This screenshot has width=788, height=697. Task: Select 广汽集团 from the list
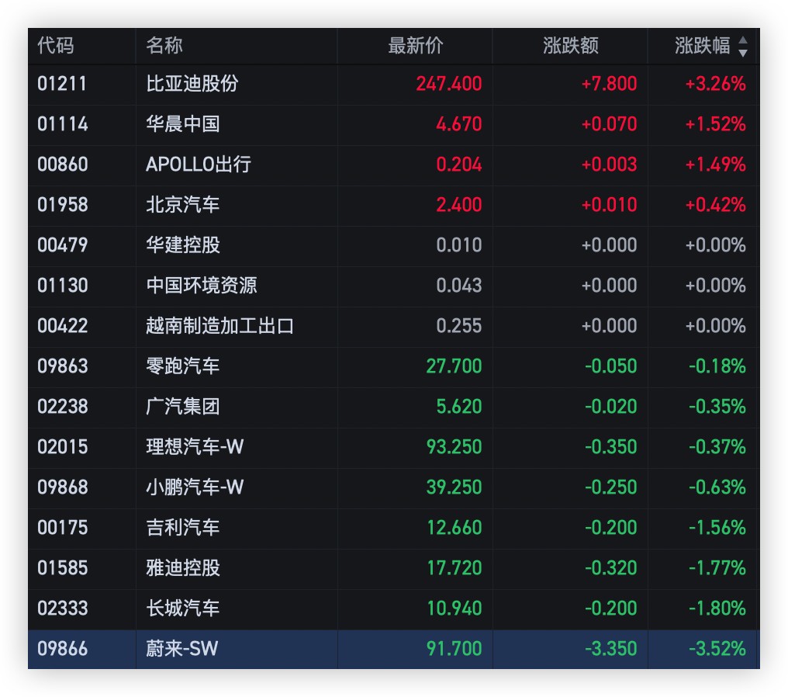coord(183,407)
